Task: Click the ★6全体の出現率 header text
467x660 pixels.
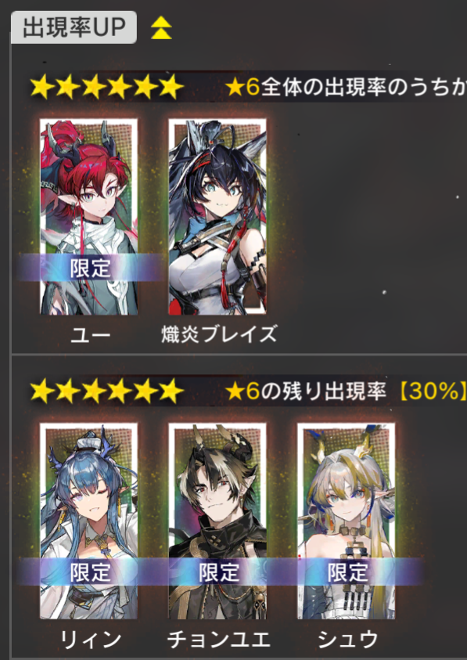Action: (346, 88)
